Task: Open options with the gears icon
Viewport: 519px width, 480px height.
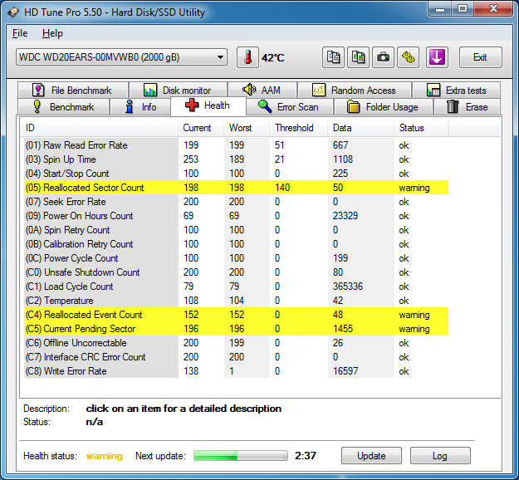Action: (409, 57)
